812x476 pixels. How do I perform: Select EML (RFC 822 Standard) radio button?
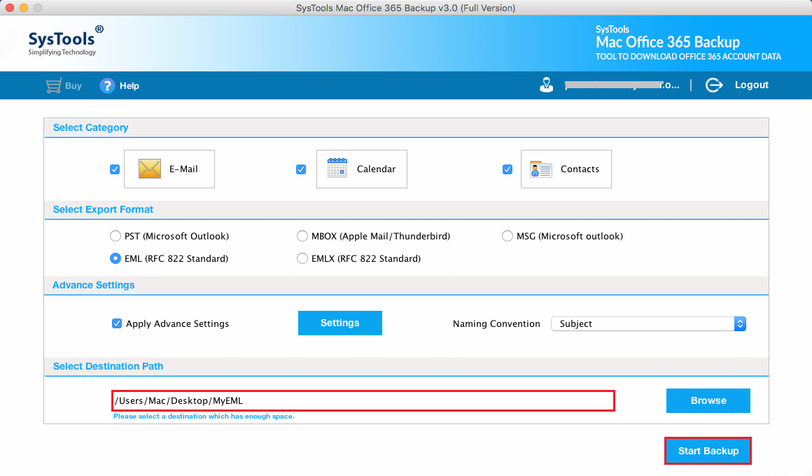[115, 258]
